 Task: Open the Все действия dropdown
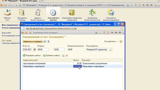click(x=111, y=41)
